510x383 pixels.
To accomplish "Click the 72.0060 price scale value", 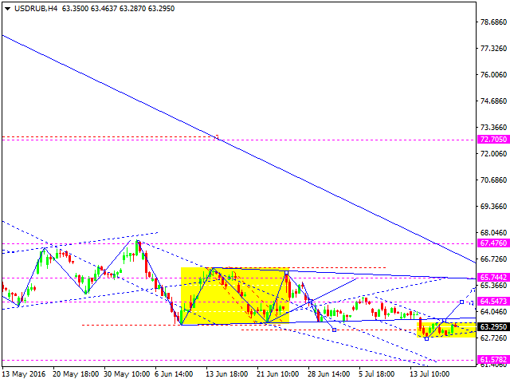I will coord(494,154).
